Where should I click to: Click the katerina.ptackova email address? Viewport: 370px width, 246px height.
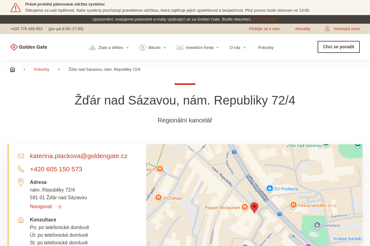79,156
